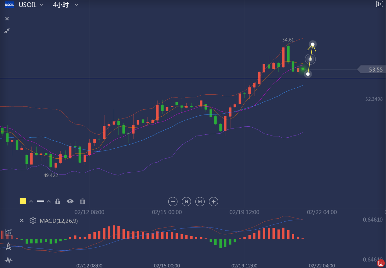Click the 0.64610 MACD scale value
Image resolution: width=386 pixels, height=268 pixels.
[373, 220]
